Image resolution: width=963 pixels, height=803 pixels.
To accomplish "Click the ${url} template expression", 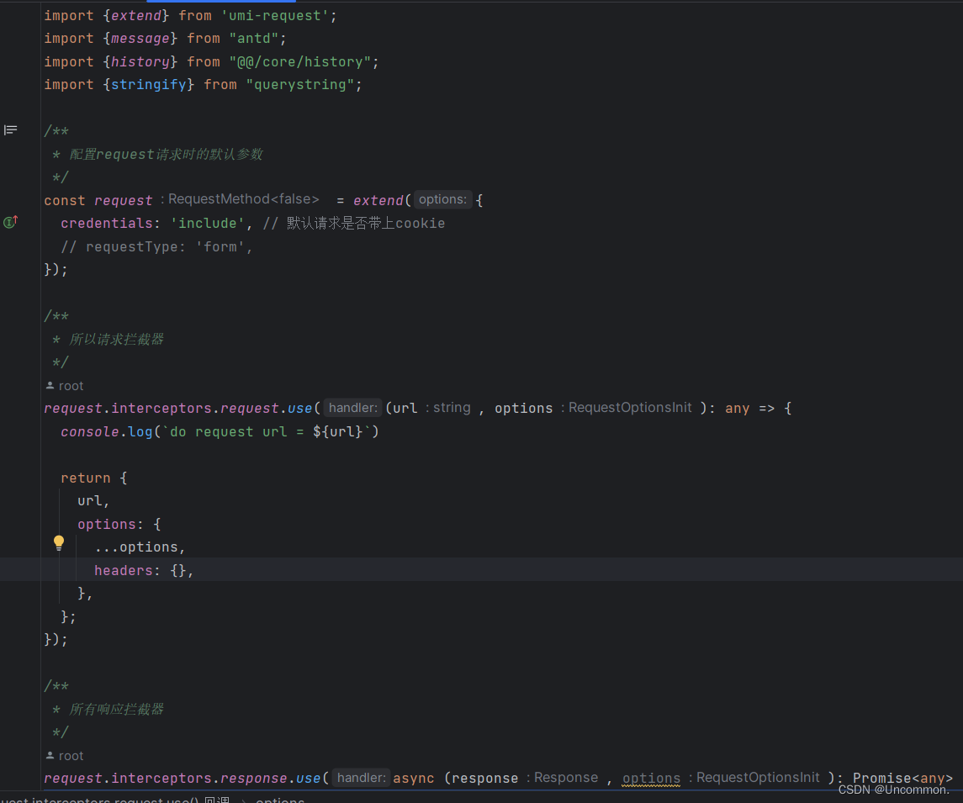I will [338, 432].
